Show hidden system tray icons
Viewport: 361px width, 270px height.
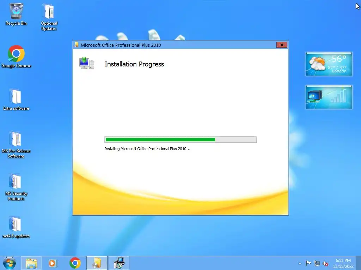(x=300, y=263)
